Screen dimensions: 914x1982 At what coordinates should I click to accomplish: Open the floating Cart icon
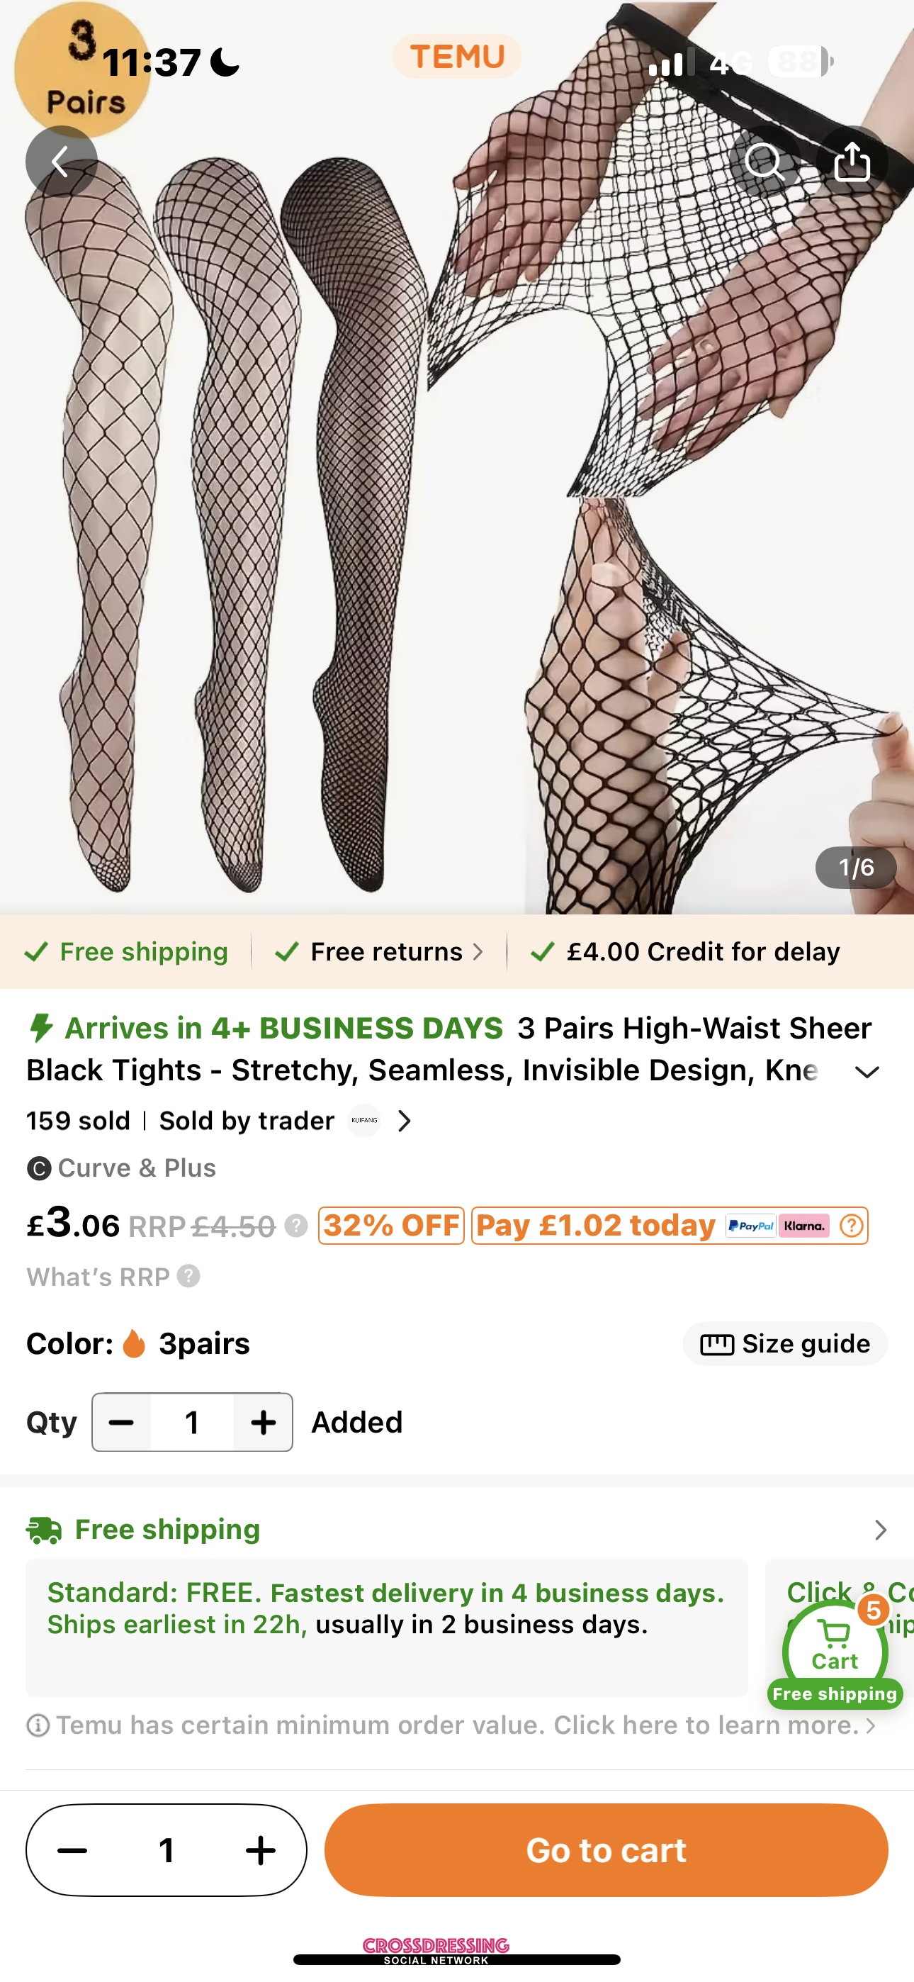pos(835,1651)
